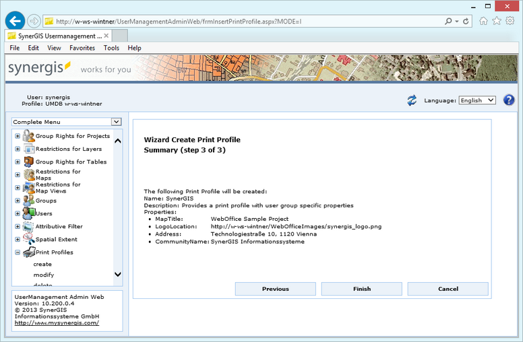Open the Edit menu
Screen dimensions: 523x342
(33, 48)
